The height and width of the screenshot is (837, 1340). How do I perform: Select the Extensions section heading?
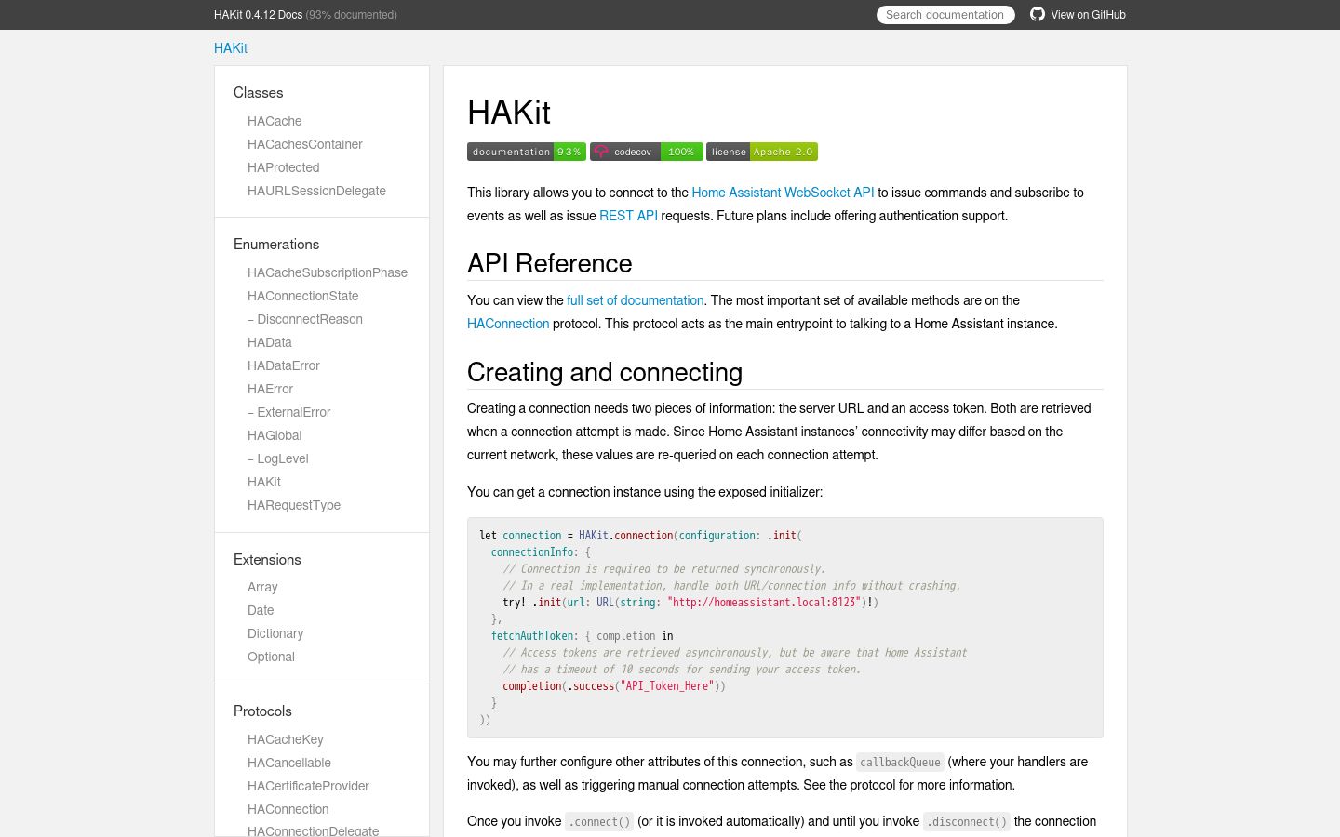pos(267,560)
